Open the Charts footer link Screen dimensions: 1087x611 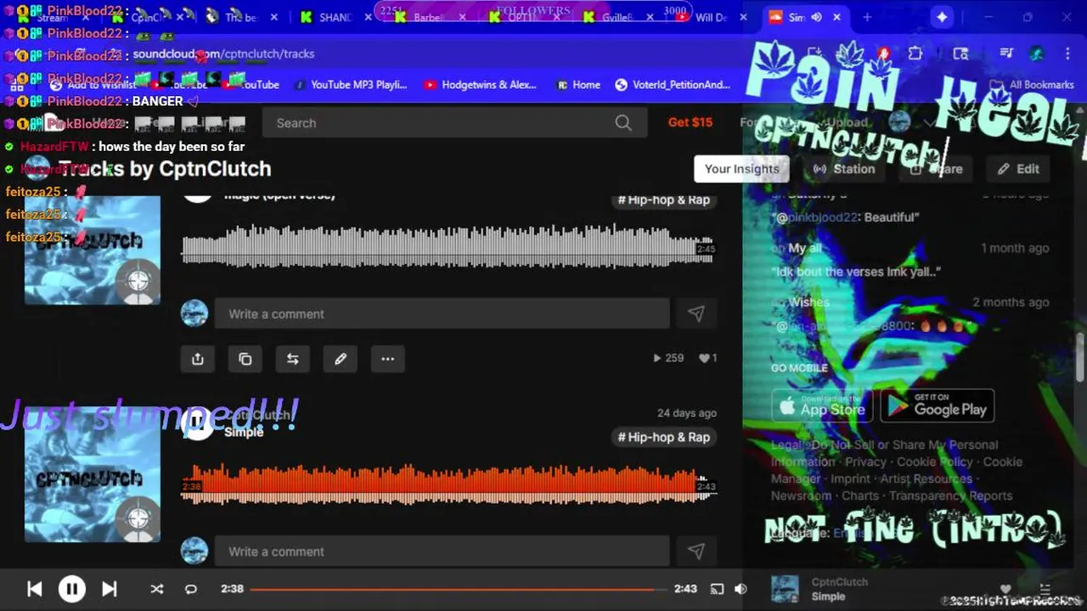(x=860, y=496)
